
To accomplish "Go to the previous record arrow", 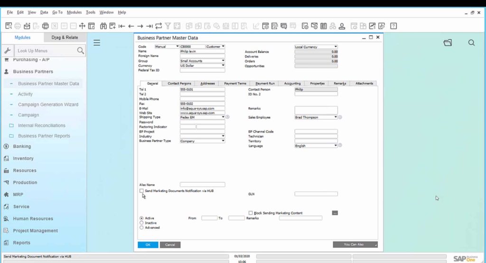I will coord(131,26).
